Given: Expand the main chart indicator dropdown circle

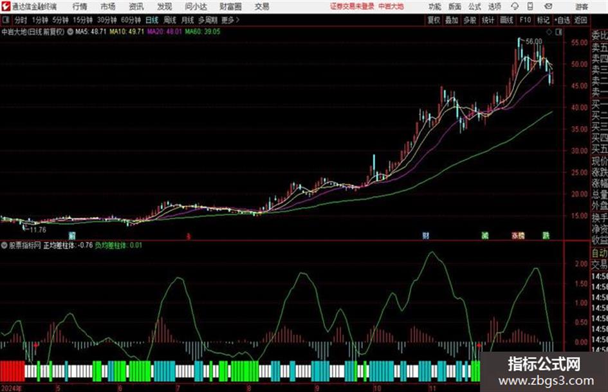Looking at the screenshot, I should pyautogui.click(x=70, y=32).
